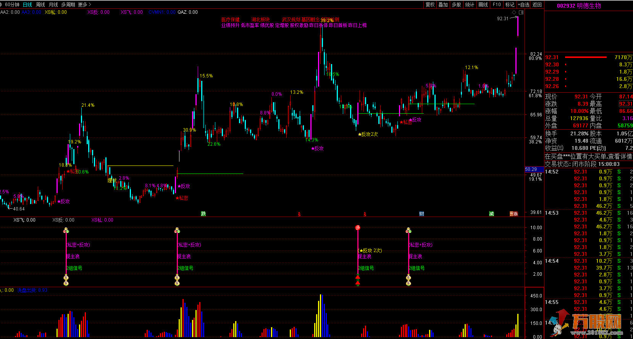Viewport: 633px width, 339px height.
Task: Click the 定增股 concept tag
Action: (282, 26)
